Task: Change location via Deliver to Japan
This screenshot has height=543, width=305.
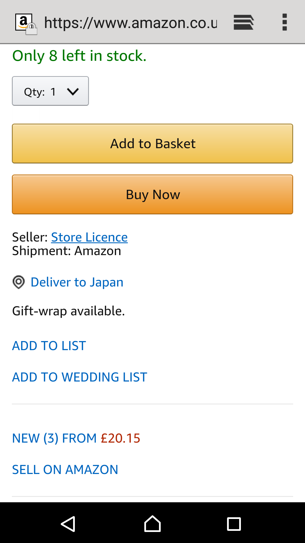Action: click(77, 282)
